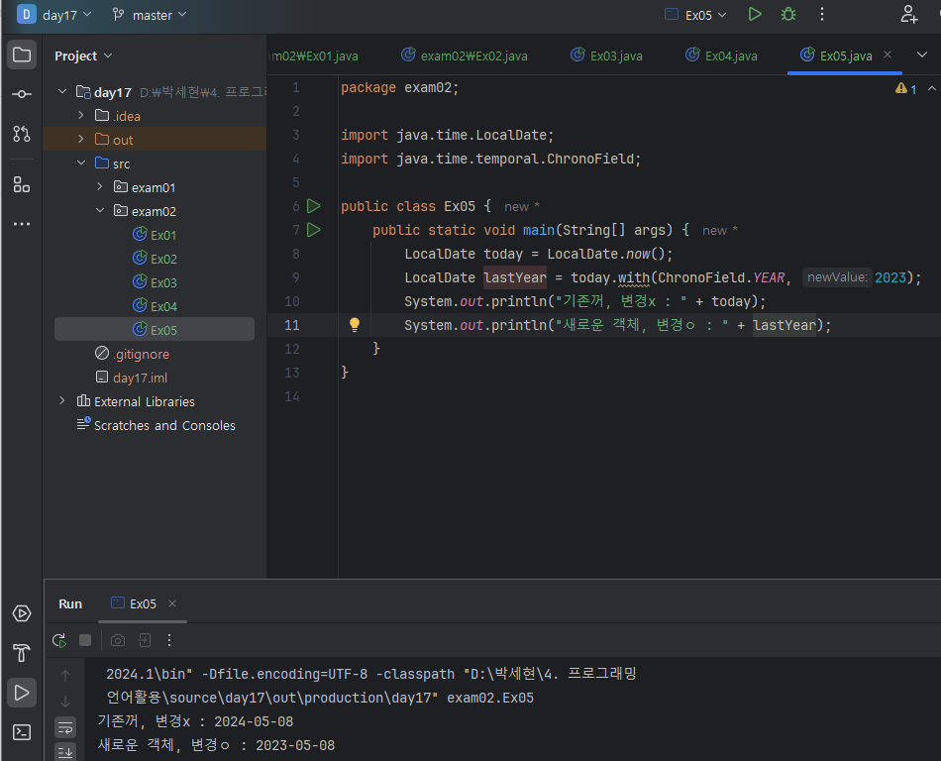
Task: Toggle soft-wrap in the Run console
Action: click(65, 727)
